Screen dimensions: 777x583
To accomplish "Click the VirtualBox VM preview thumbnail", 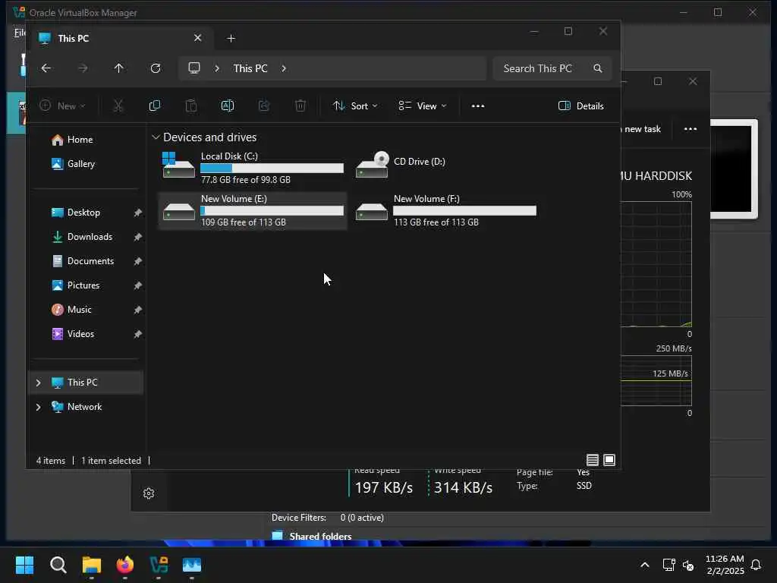I will pyautogui.click(x=734, y=169).
